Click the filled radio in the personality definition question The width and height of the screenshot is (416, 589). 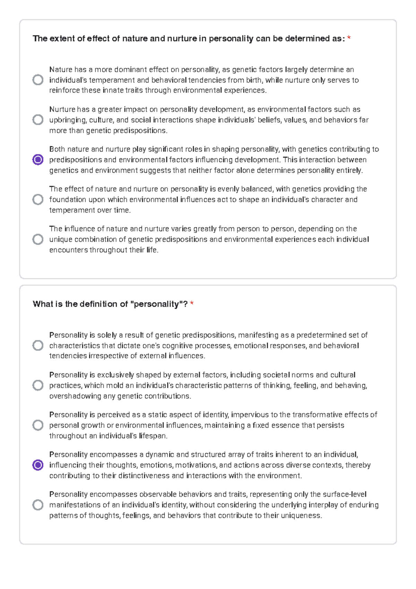coord(38,464)
